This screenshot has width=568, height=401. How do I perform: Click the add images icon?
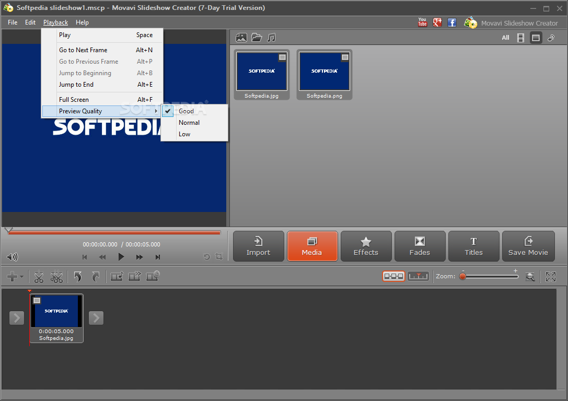tap(241, 38)
